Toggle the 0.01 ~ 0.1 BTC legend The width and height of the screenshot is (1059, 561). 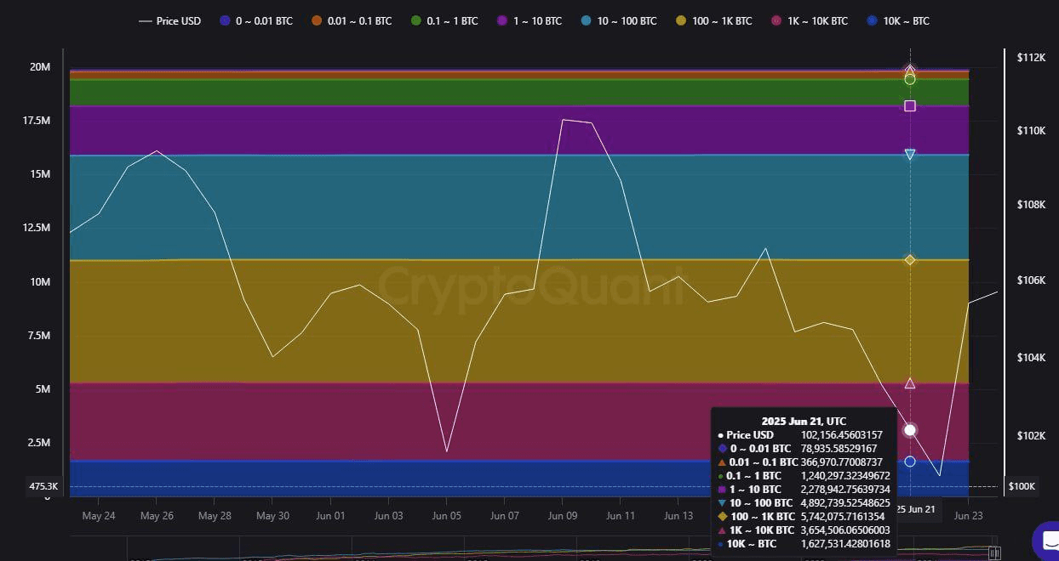tap(350, 20)
